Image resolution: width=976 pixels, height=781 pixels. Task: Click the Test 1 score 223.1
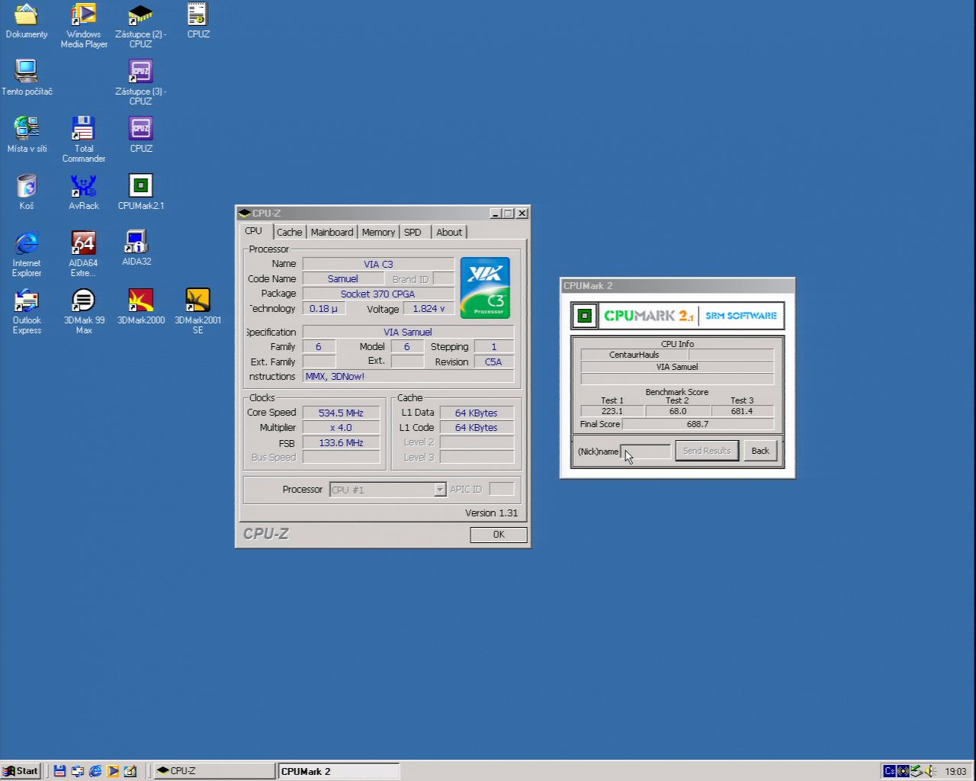click(x=612, y=411)
